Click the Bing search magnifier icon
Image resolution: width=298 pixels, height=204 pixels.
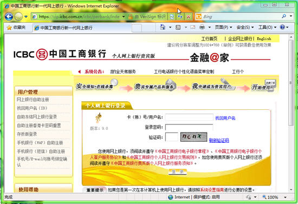pos(284,16)
